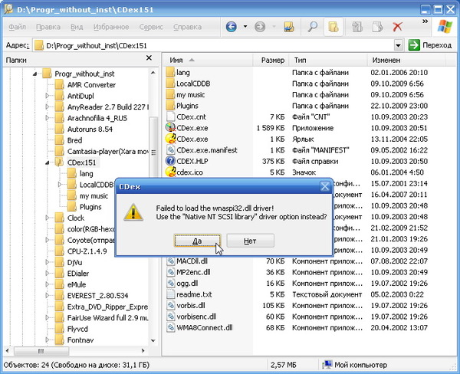This screenshot has height=374, width=460.
Task: Select the CDex.cnt file icon
Action: pyautogui.click(x=170, y=116)
